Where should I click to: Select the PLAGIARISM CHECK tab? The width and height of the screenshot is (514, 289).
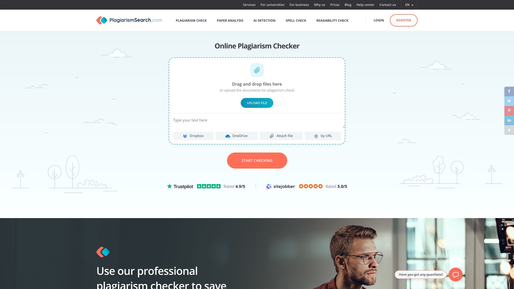click(191, 20)
